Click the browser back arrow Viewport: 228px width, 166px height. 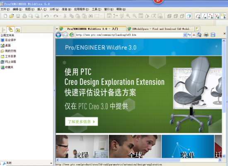point(58,35)
